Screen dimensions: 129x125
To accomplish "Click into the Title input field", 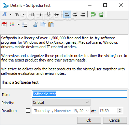I will (80, 94).
